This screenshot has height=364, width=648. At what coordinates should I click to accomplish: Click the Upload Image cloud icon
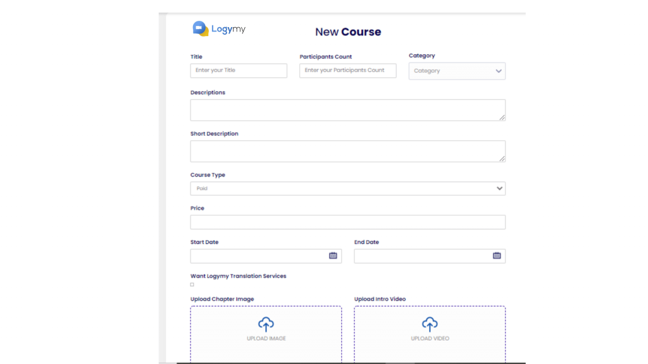(266, 324)
